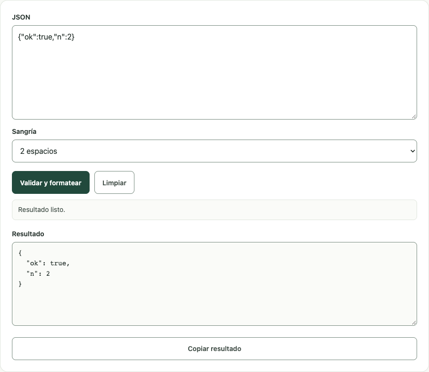Grab the JSON textarea resize handle
This screenshot has height=372, width=429.
tap(414, 117)
